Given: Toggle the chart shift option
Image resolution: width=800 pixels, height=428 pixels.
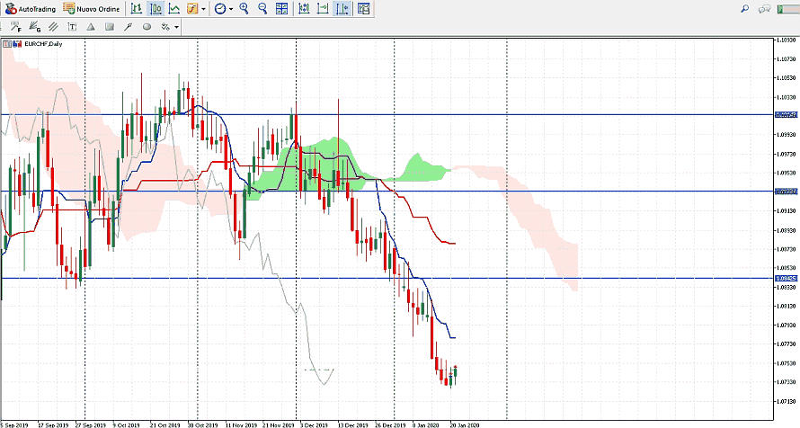Looking at the screenshot, I should tap(342, 8).
